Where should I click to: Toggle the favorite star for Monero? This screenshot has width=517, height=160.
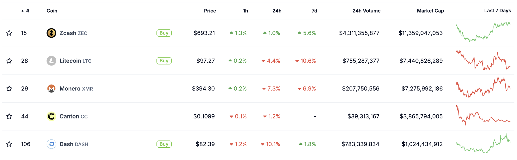click(9, 89)
